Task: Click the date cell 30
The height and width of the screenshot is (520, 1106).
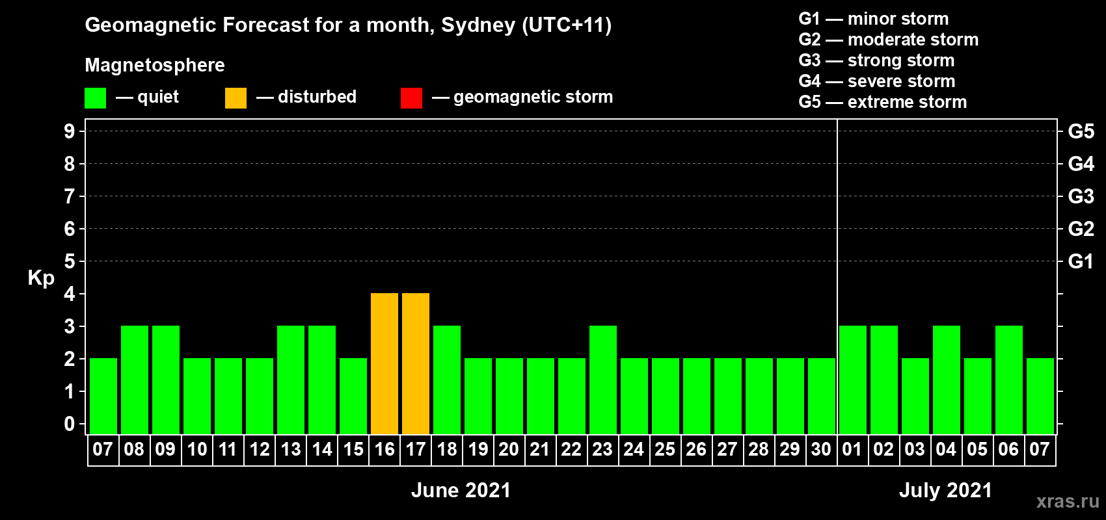Action: (821, 450)
